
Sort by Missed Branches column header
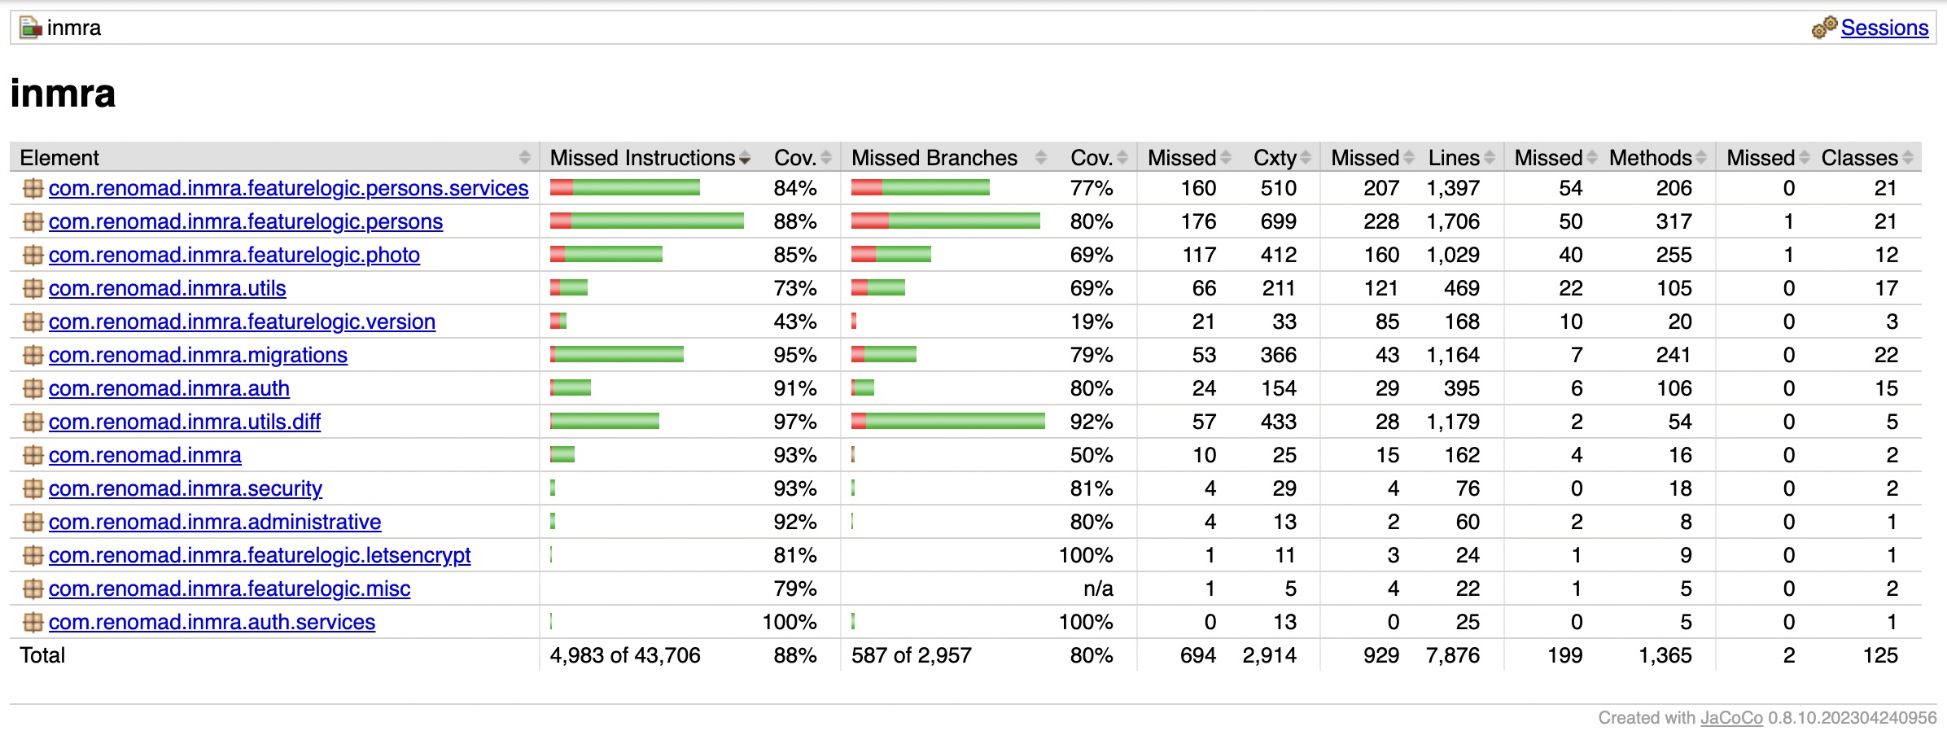[934, 157]
